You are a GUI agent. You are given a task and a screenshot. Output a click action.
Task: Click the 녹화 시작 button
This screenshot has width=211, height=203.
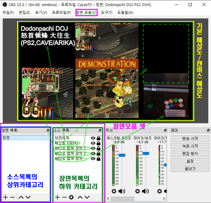pyautogui.click(x=190, y=146)
